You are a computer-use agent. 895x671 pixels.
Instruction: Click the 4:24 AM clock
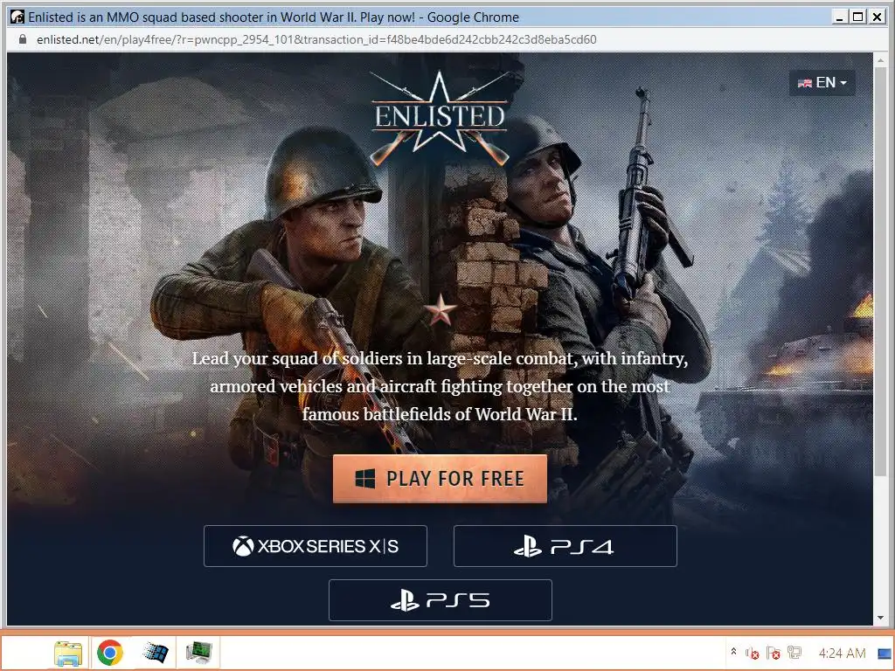[x=842, y=653]
